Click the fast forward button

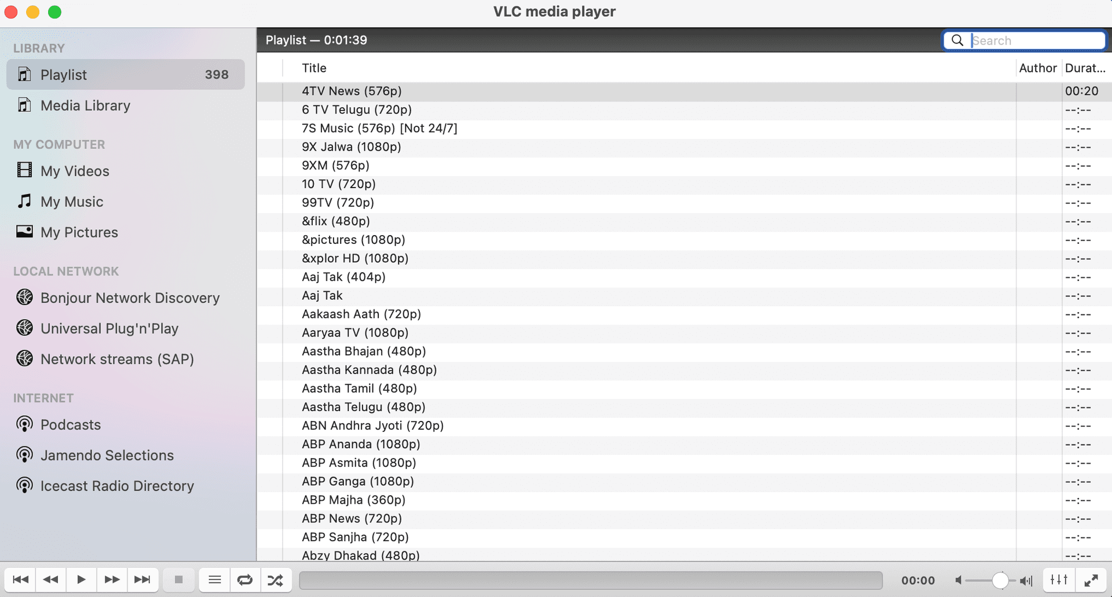[112, 580]
